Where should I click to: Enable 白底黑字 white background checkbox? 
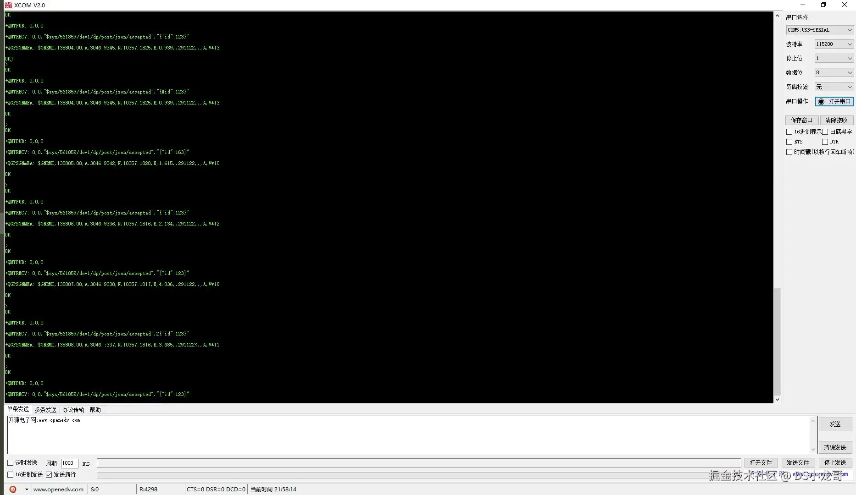[x=825, y=132]
